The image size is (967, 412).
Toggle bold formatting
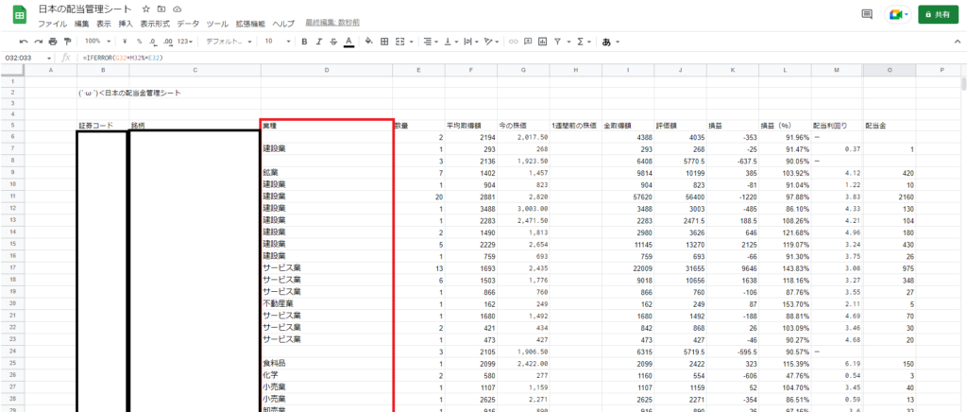(304, 42)
